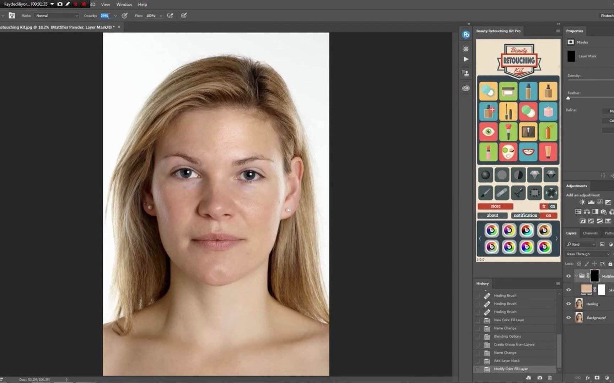This screenshot has height=383, width=614.
Task: Select the eye retouching icon in Beauty Retouching Kit
Action: point(488,132)
